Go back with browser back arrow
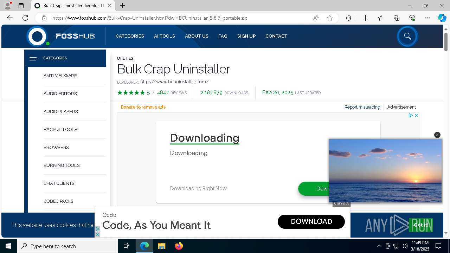 (x=10, y=18)
